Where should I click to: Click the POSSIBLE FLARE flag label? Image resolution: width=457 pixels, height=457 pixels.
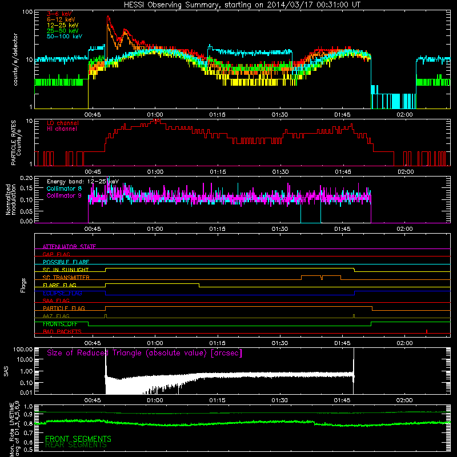coord(66,262)
